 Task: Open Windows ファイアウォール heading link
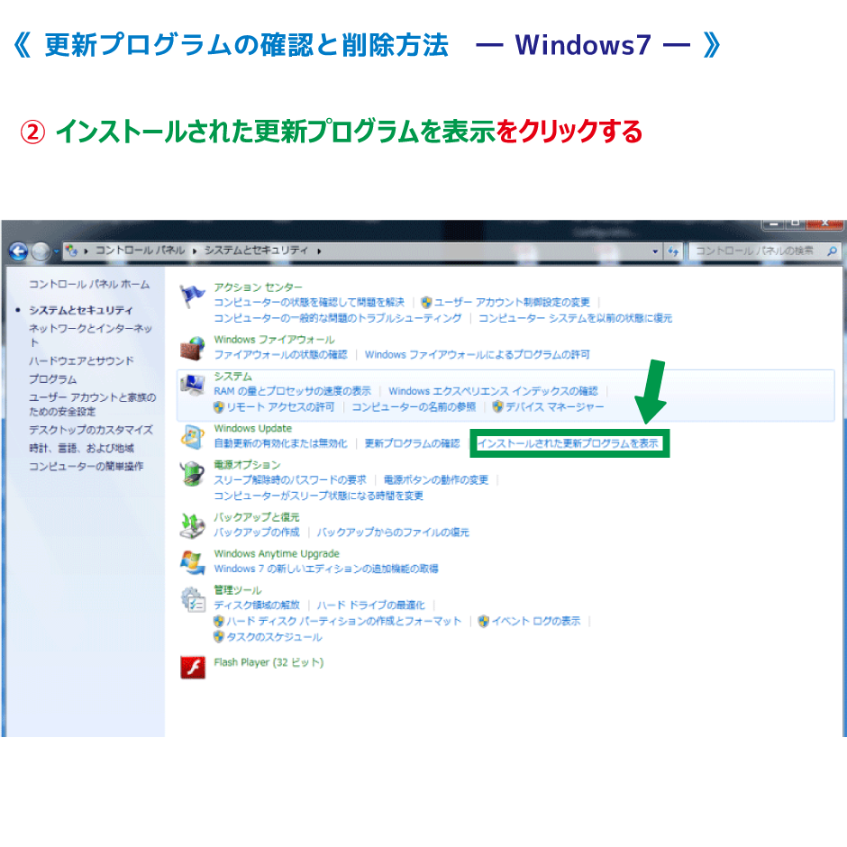[275, 340]
